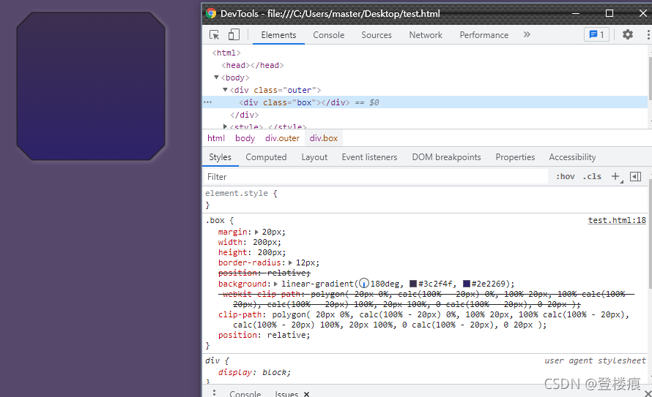The image size is (652, 397).
Task: Switch to the Elements tab
Action: 278,35
